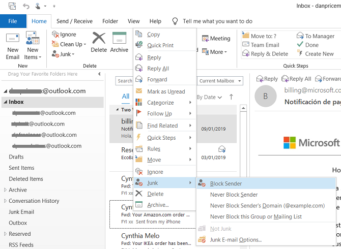Viewport: 341px width, 249px height.
Task: Click message list scrollbar up arrow
Action: 243,108
